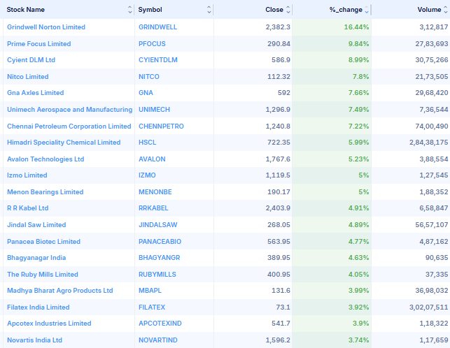Open The Ruby Mills Limited link

pyautogui.click(x=43, y=275)
